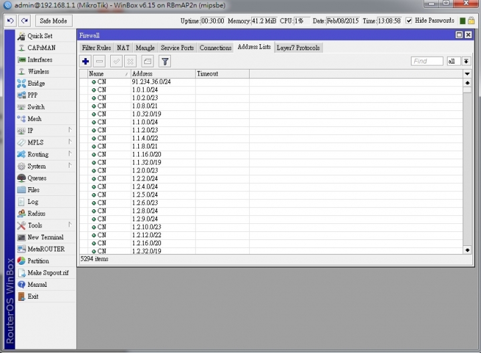481x353 pixels.
Task: Switch to the Mangle tab
Action: click(145, 48)
